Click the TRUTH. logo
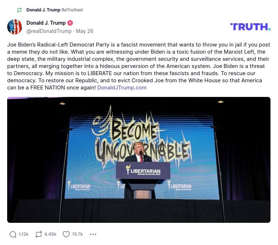This screenshot has height=245, width=278. pyautogui.click(x=250, y=27)
